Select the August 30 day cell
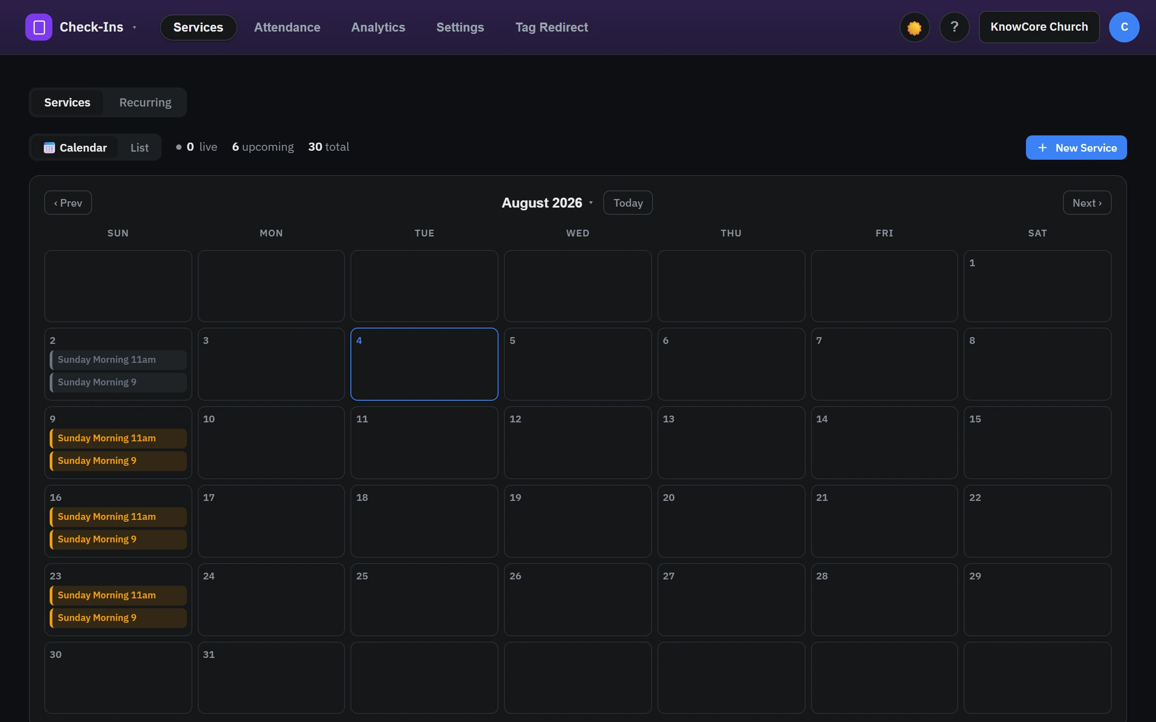The width and height of the screenshot is (1156, 722). (118, 678)
